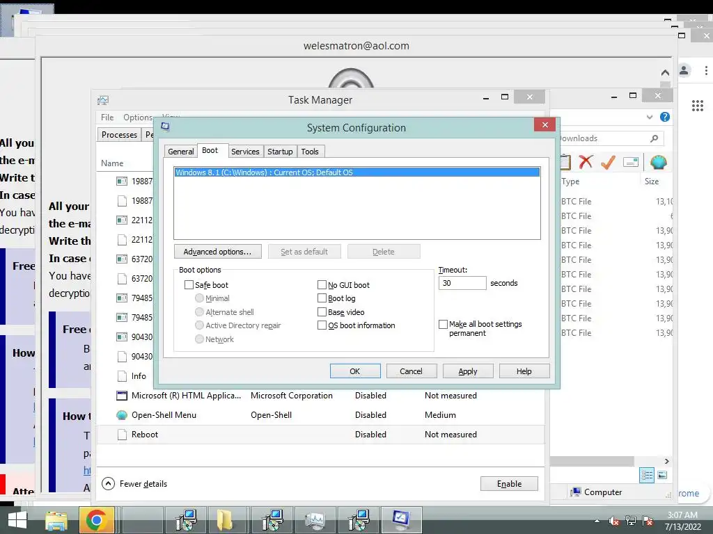The width and height of the screenshot is (713, 534).
Task: Confirm with the OK button
Action: [355, 371]
